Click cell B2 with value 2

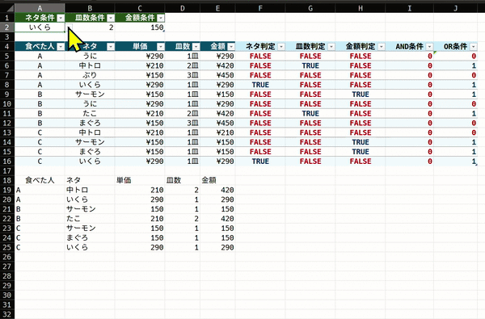[90, 27]
